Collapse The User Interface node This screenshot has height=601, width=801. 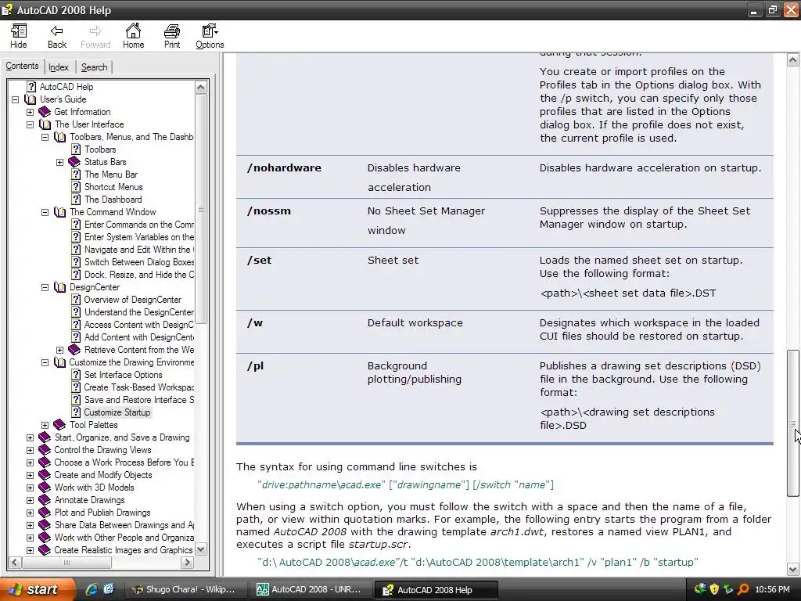[31, 124]
